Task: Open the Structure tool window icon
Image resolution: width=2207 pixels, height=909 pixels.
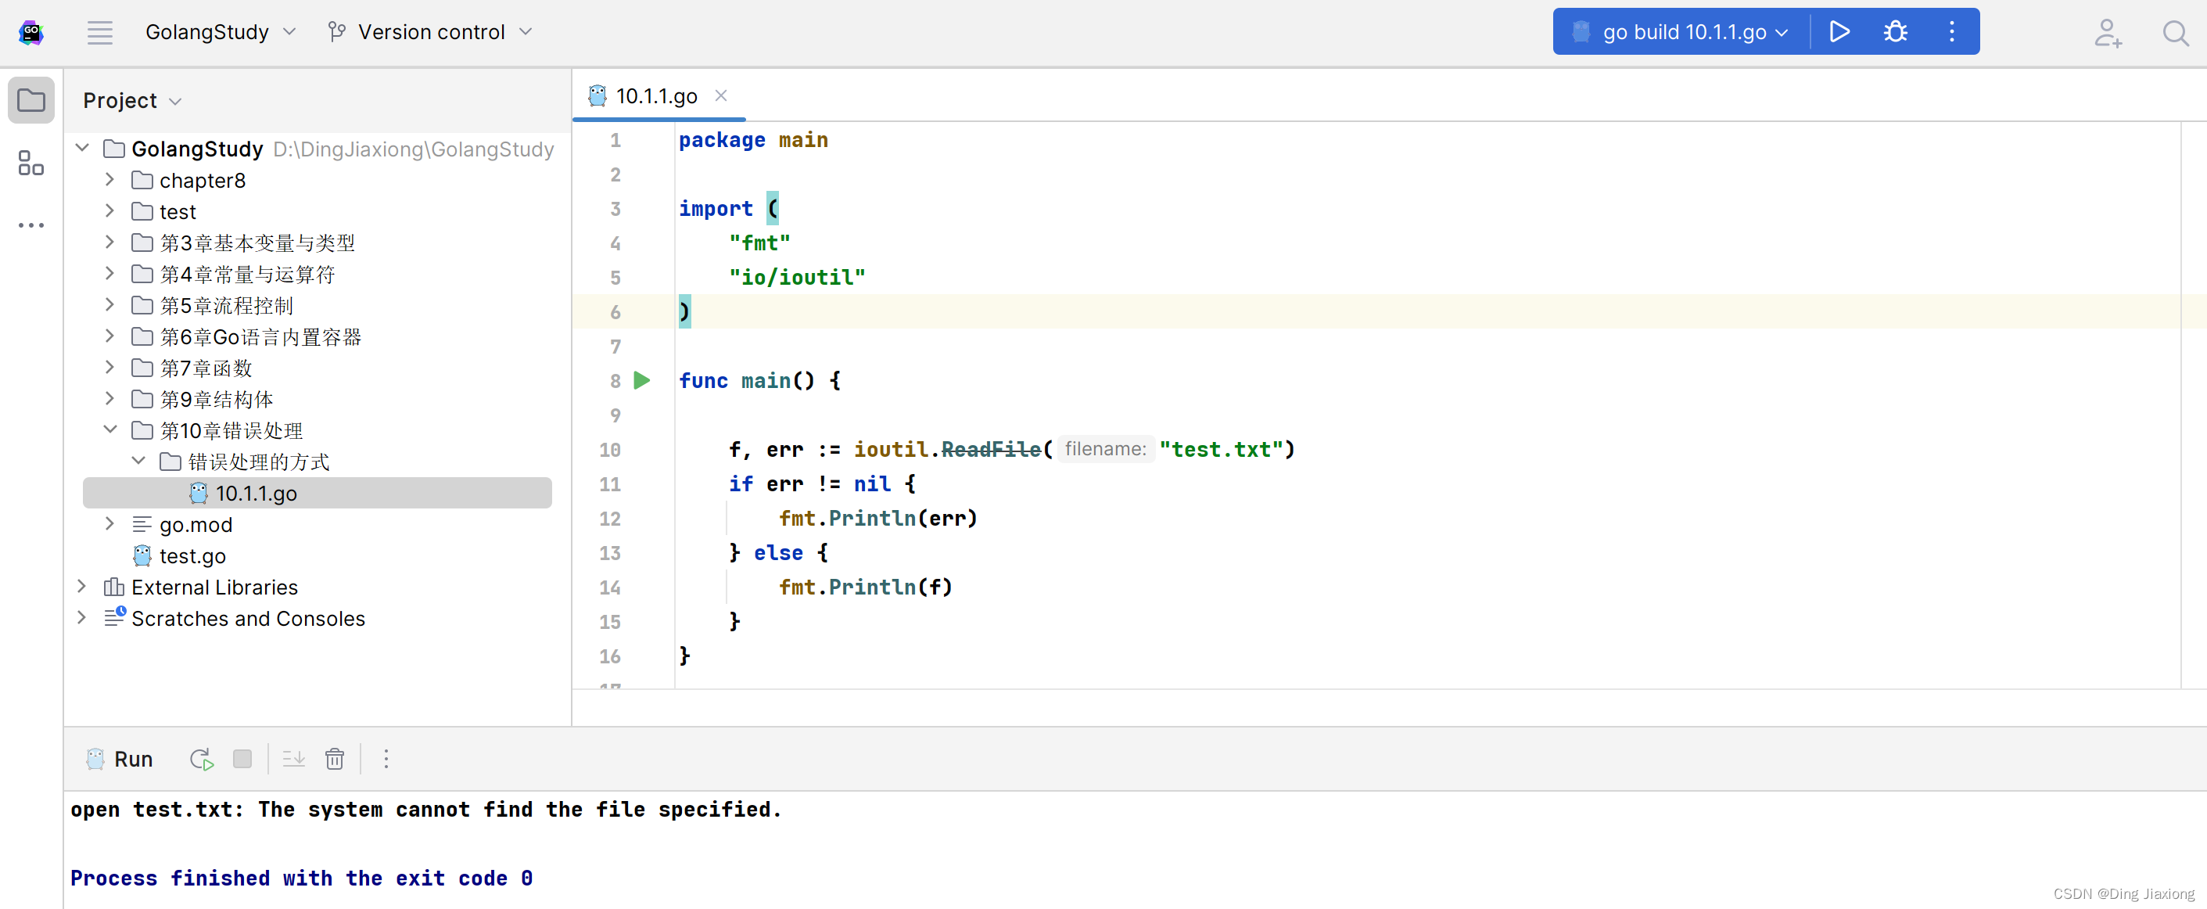Action: coord(31,163)
